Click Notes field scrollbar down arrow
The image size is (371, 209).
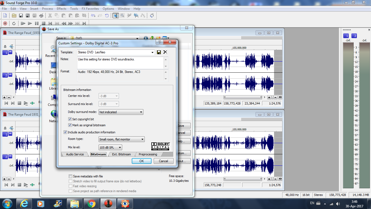(x=166, y=66)
